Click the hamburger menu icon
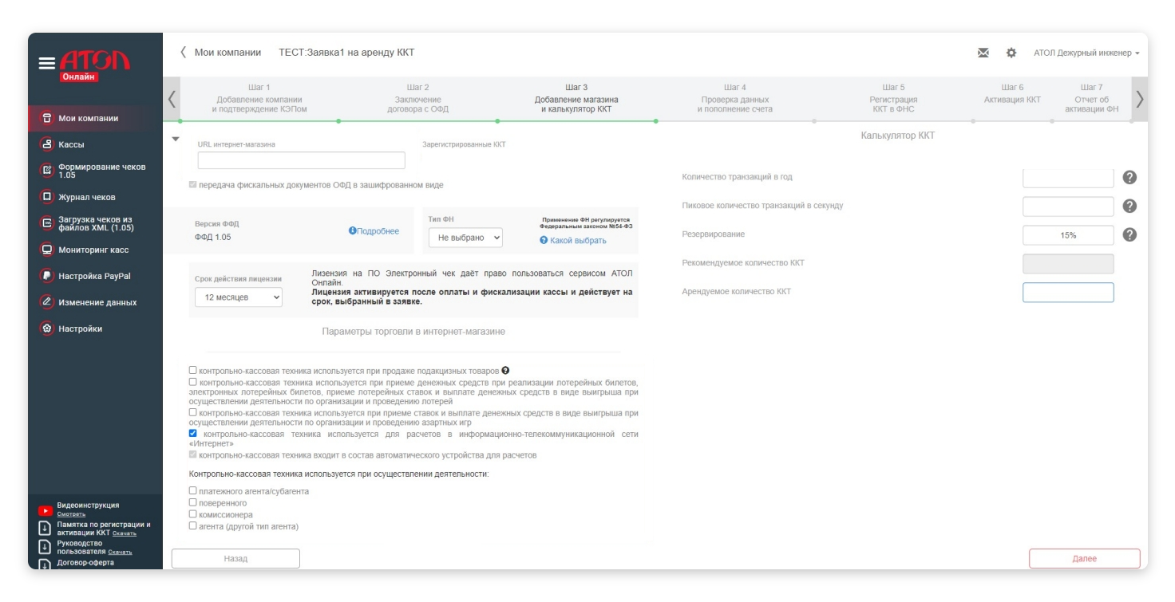 (x=47, y=62)
